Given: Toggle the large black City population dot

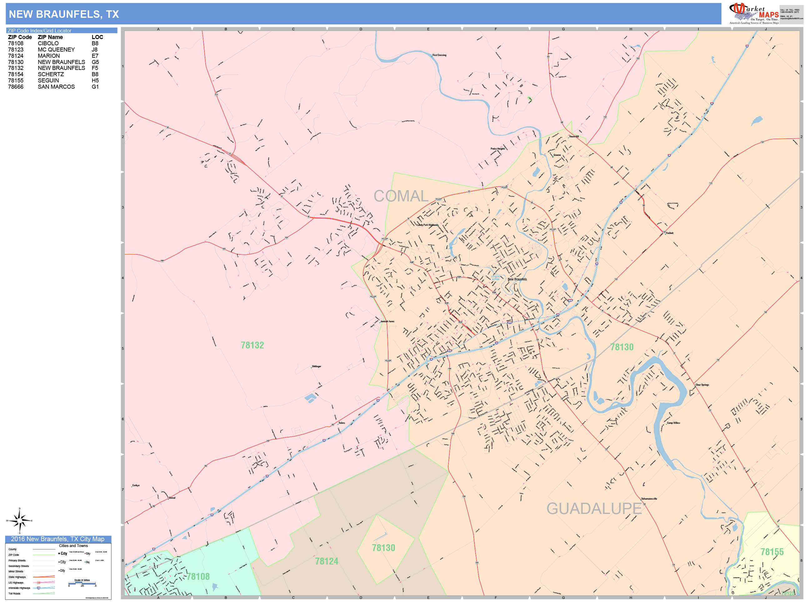Looking at the screenshot, I should [59, 554].
